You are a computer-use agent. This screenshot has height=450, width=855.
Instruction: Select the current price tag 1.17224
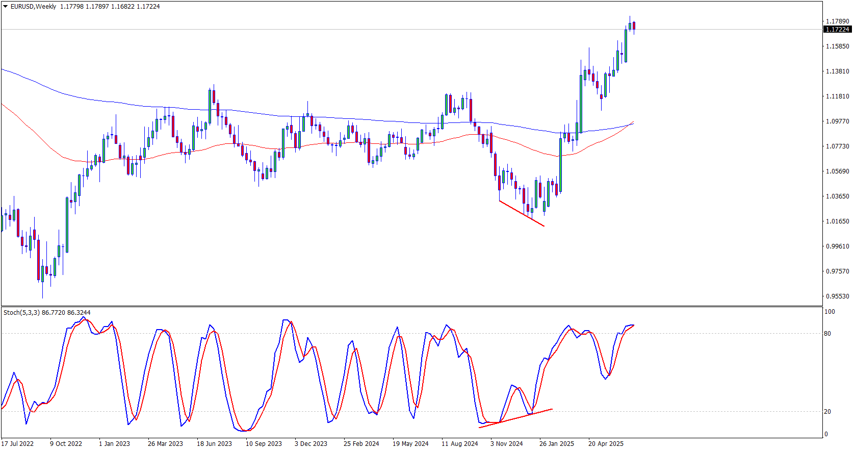[x=837, y=30]
